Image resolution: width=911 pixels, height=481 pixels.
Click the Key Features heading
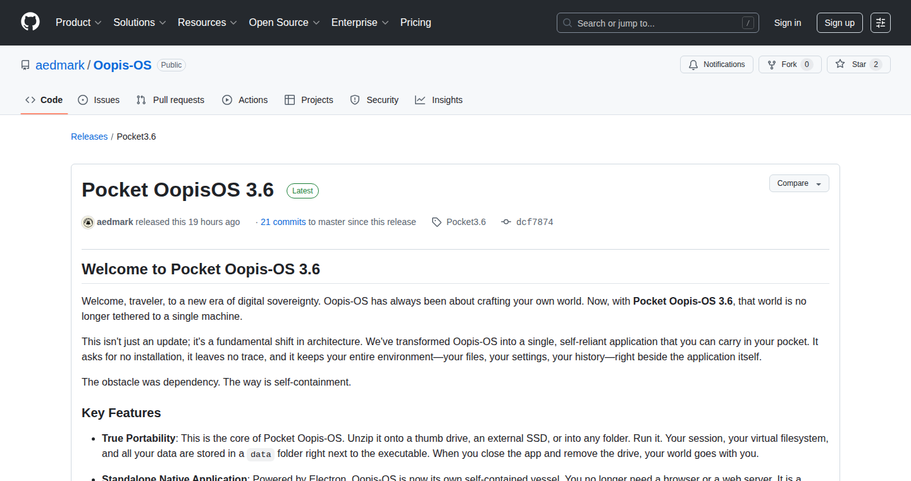(x=121, y=413)
